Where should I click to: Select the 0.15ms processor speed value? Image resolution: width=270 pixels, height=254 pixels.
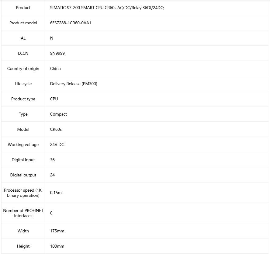57,193
